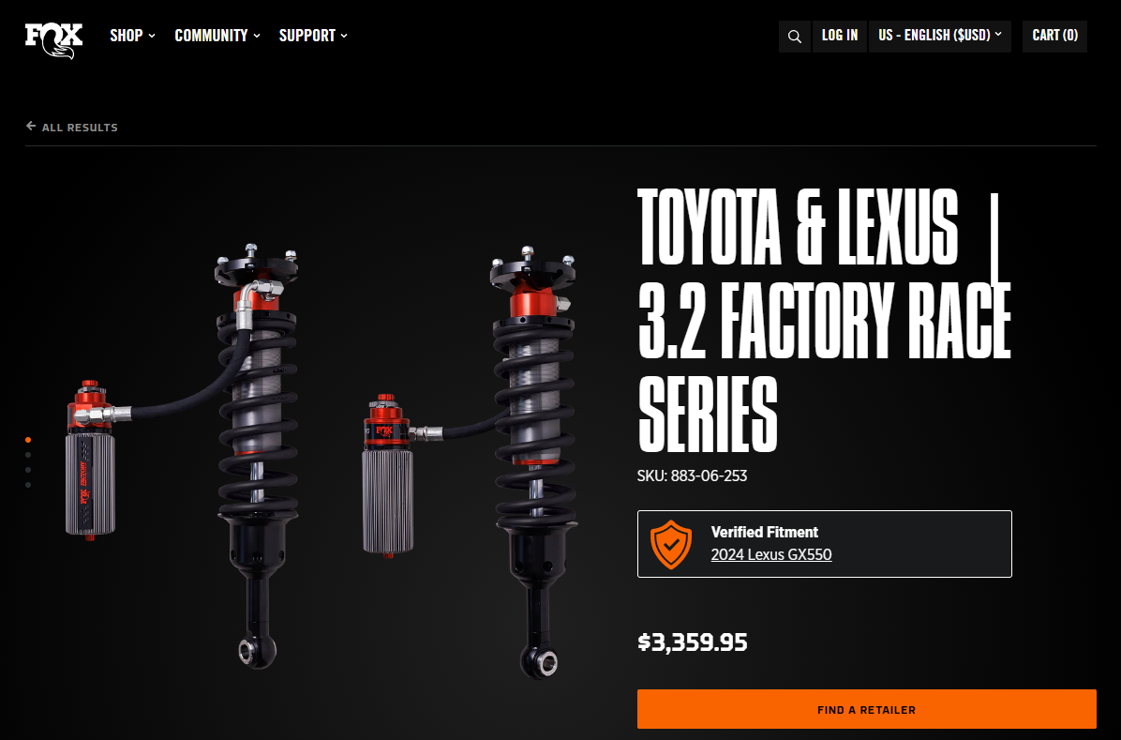Click the Verified Fitment box
Viewport: 1121px width, 740px height.
point(824,544)
